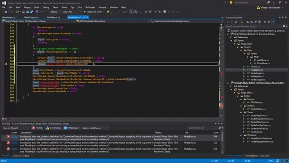Click the feedback smiley icon in title bar
This screenshot has height=163, width=289.
point(231,3)
